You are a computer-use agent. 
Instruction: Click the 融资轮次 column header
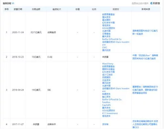57,9
